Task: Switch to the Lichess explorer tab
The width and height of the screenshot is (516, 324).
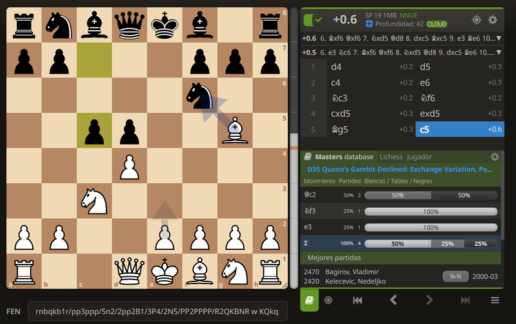Action: coord(391,157)
